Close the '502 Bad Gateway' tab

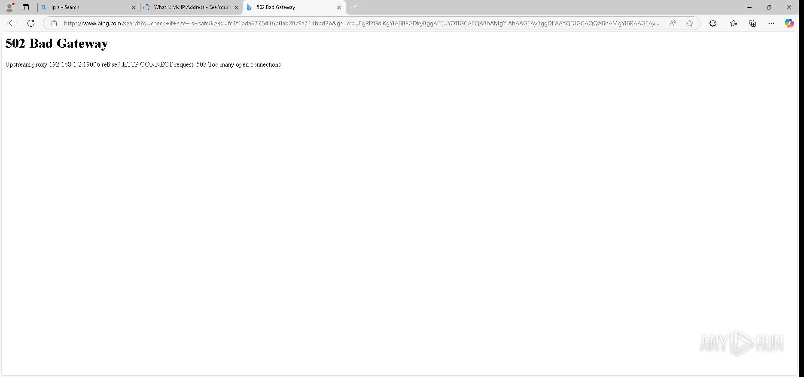click(339, 7)
